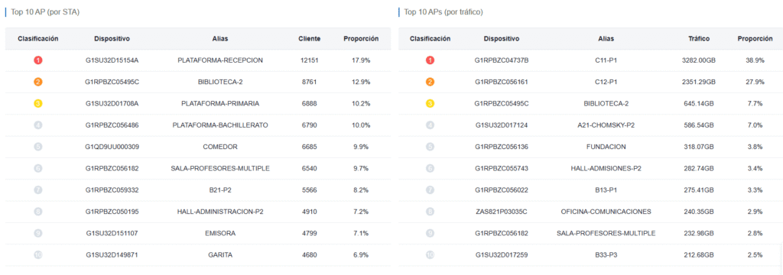Click orange rank 2 badge in STA table
Screen dimensions: 783x275
[38, 82]
